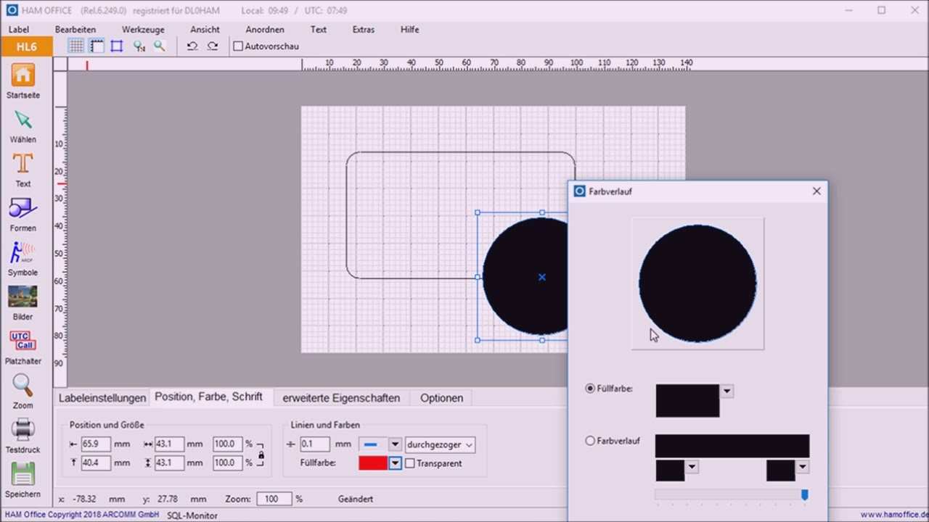This screenshot has width=929, height=522.
Task: Choose the Symbole tool
Action: 22,253
